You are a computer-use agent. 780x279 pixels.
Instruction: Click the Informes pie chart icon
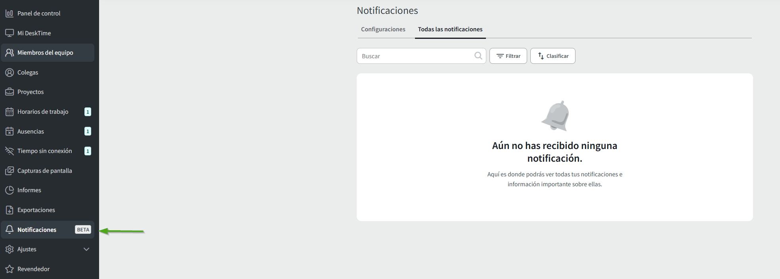(10, 190)
